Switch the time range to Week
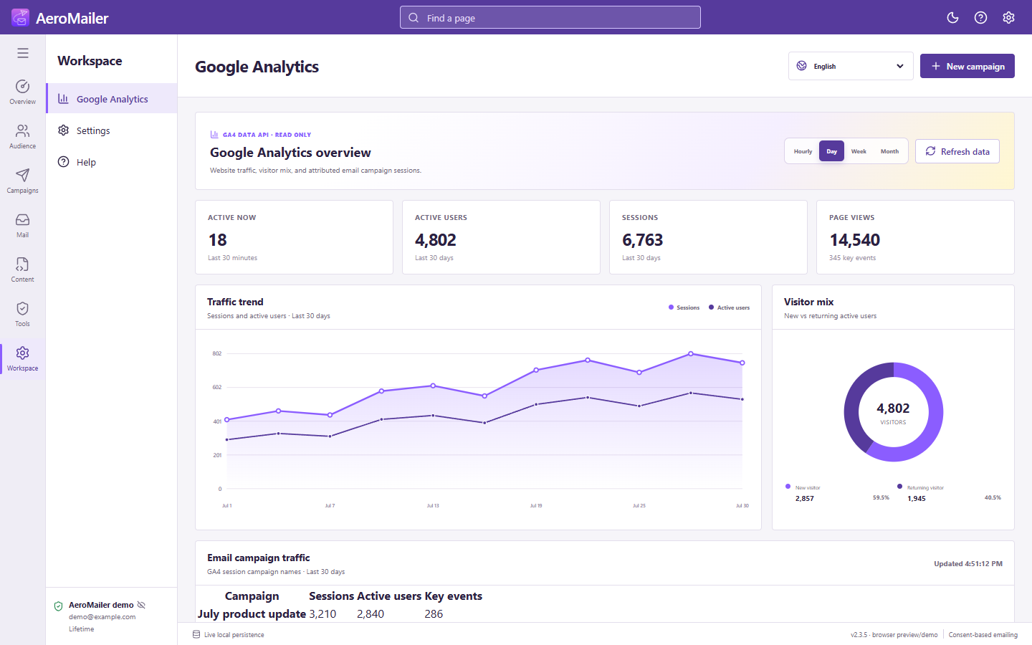Image resolution: width=1032 pixels, height=645 pixels. tap(859, 151)
